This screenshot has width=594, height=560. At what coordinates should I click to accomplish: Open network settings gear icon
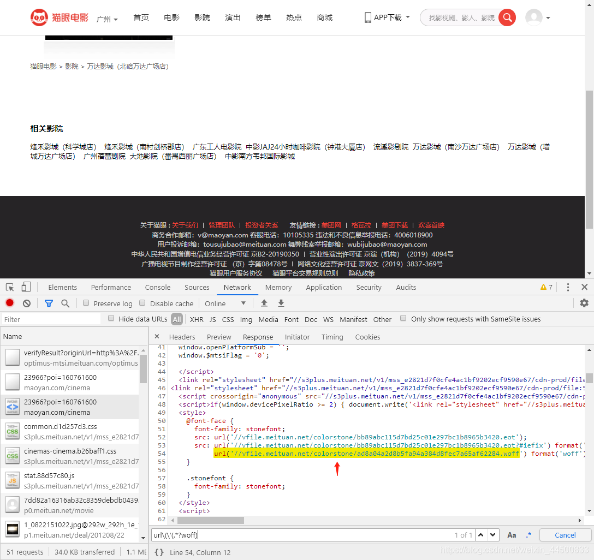[x=584, y=303]
